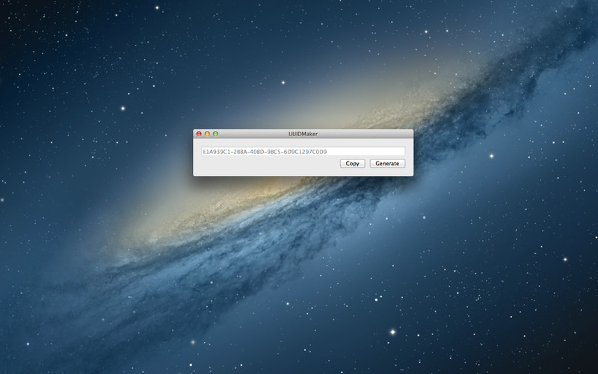This screenshot has height=374, width=598.
Task: Zoom UUIDMaker with the green button
Action: 215,134
